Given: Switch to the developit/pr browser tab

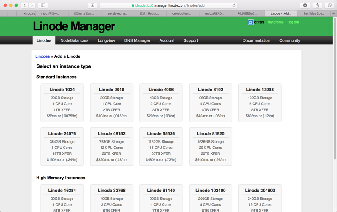Looking at the screenshot, I should (182, 13).
